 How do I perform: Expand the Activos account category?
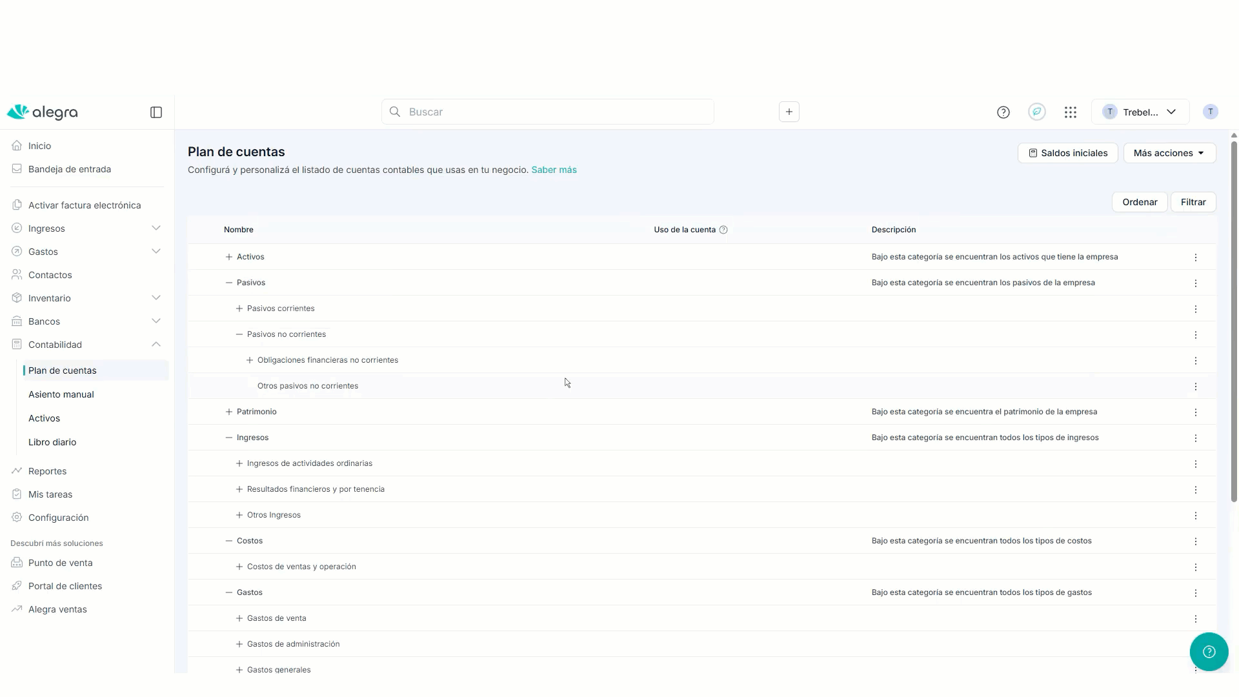tap(228, 257)
